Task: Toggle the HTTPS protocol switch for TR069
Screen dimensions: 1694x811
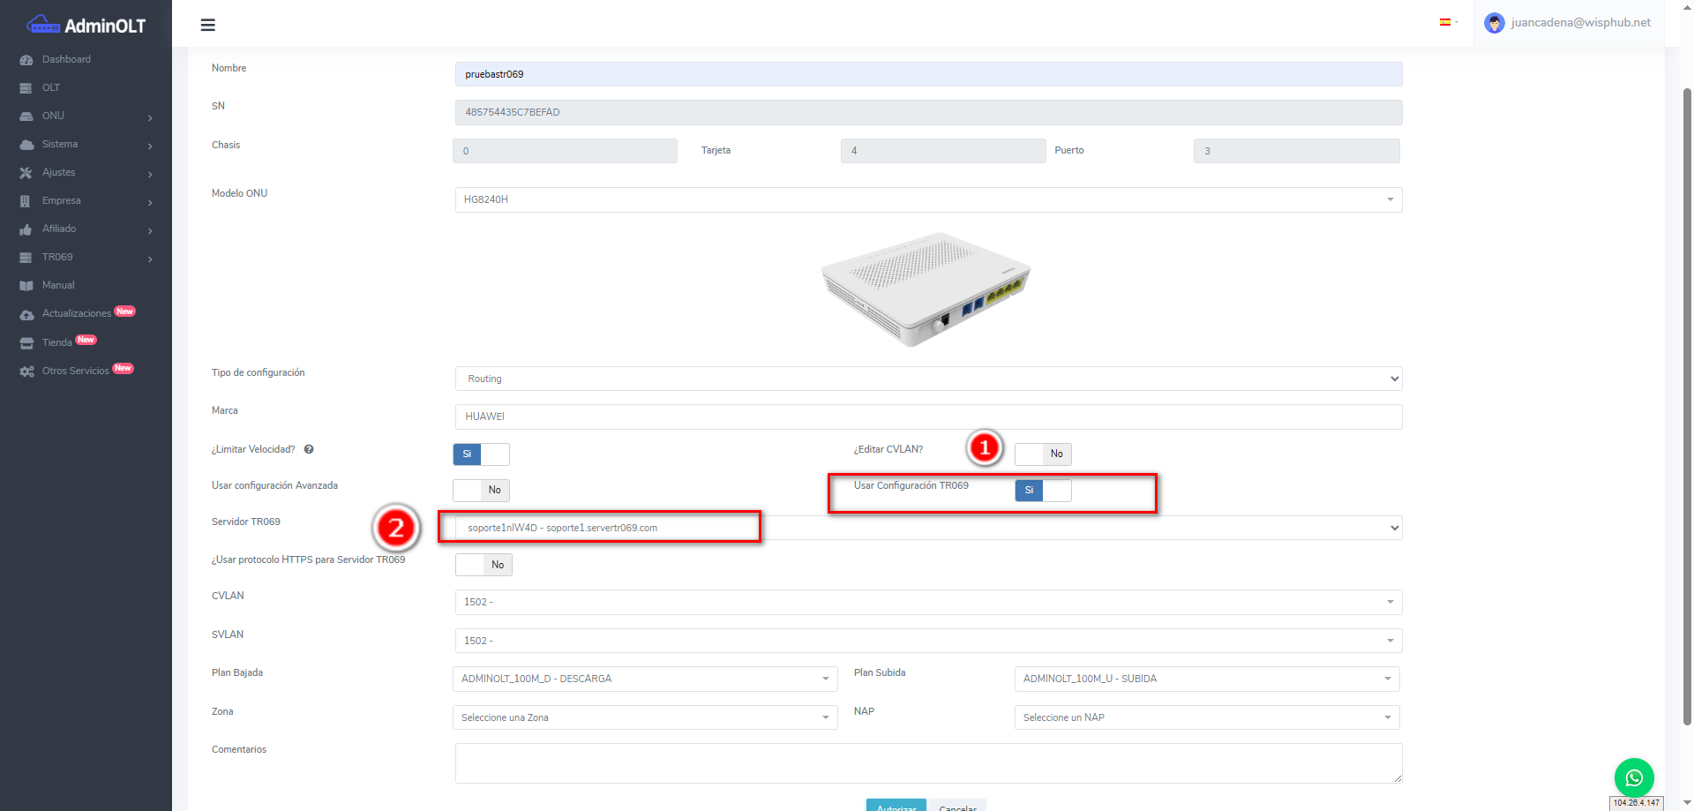Action: click(483, 565)
